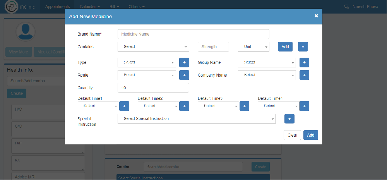Open the Contains dropdown
This screenshot has width=387, height=180.
tap(153, 47)
